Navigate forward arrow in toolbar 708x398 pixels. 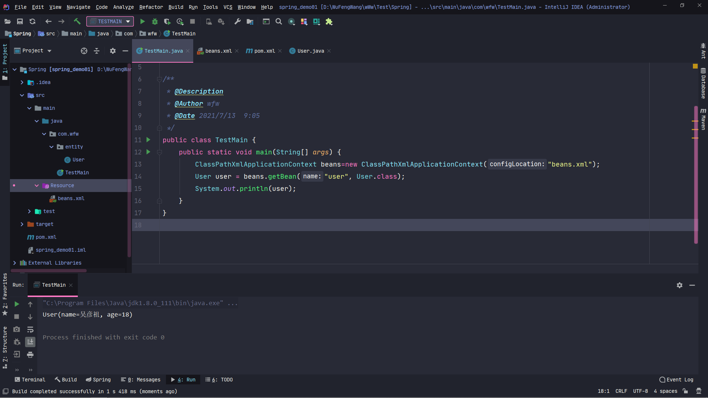(61, 21)
